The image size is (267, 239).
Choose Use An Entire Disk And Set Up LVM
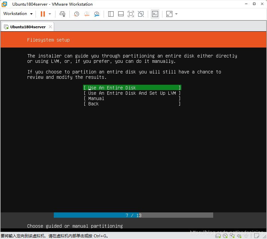[132, 93]
